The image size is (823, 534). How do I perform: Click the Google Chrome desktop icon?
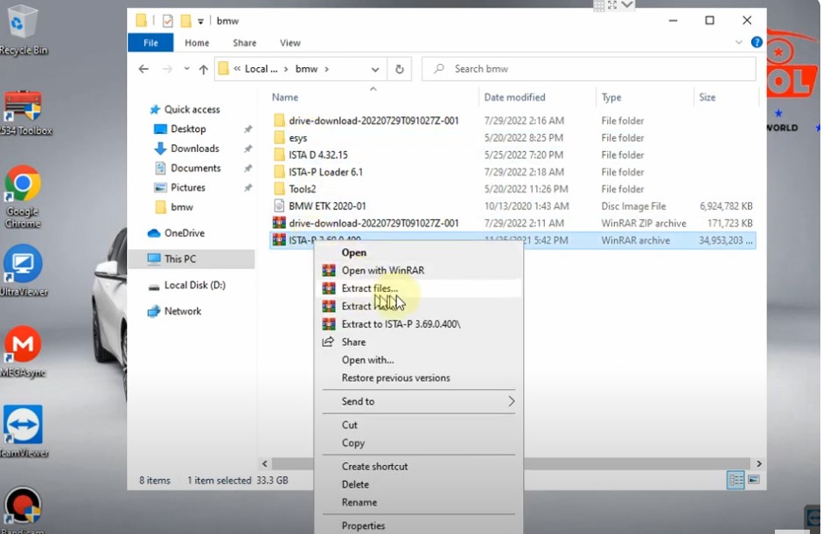(22, 185)
